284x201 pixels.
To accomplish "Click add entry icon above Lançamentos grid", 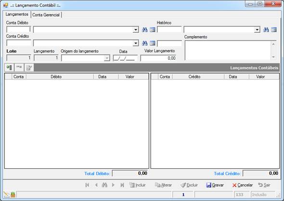I will pos(9,67).
